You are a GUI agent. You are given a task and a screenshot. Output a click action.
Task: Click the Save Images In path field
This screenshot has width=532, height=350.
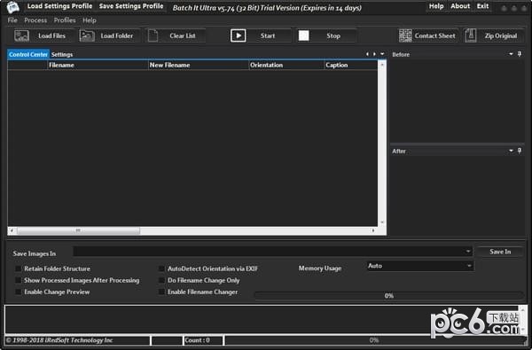click(x=272, y=252)
